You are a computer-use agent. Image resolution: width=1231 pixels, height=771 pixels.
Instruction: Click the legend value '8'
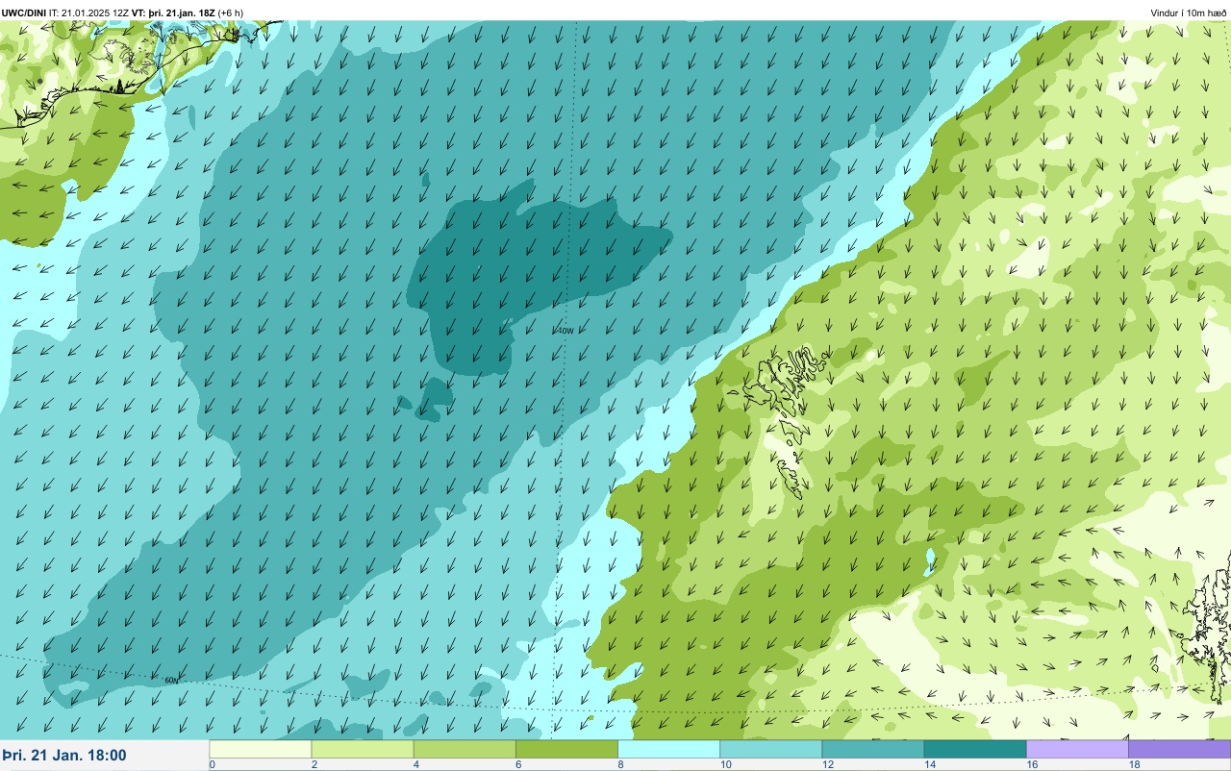tap(618, 765)
